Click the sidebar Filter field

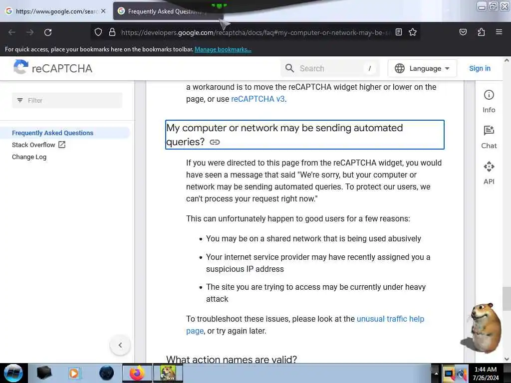click(67, 100)
